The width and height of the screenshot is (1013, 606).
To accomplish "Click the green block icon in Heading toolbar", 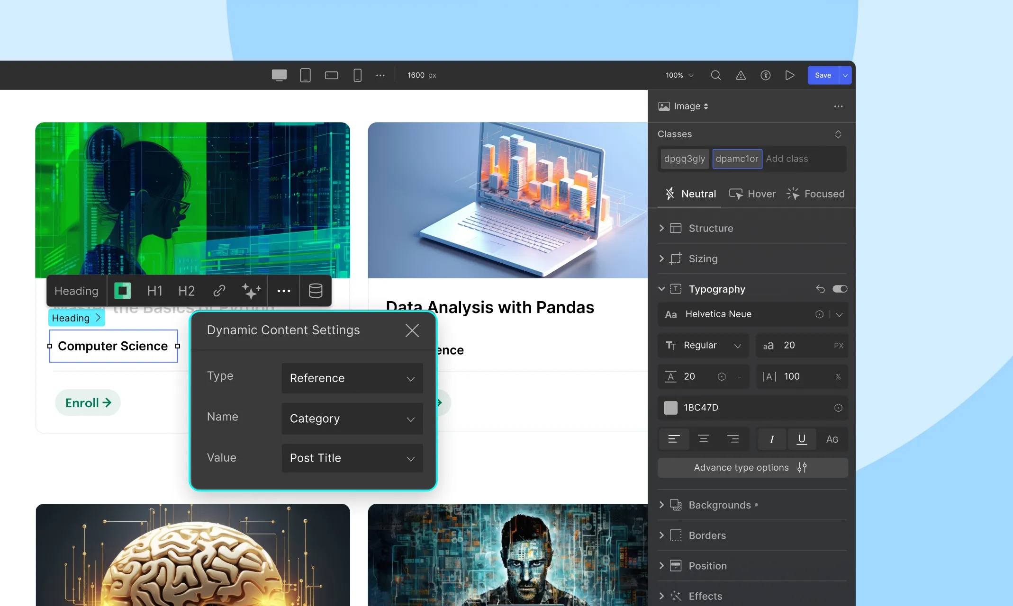I will (122, 291).
